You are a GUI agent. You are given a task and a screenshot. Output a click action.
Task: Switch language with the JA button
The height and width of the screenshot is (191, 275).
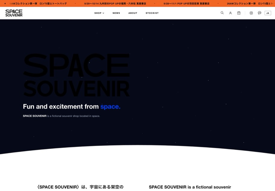click(x=268, y=13)
